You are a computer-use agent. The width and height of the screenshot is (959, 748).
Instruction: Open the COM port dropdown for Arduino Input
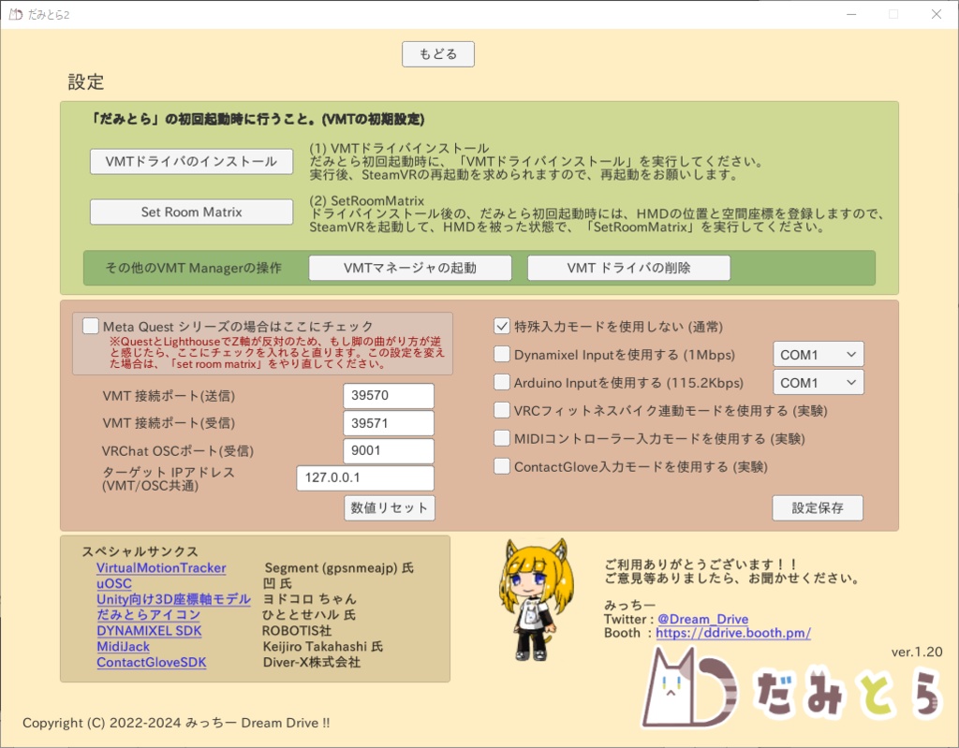click(x=818, y=382)
